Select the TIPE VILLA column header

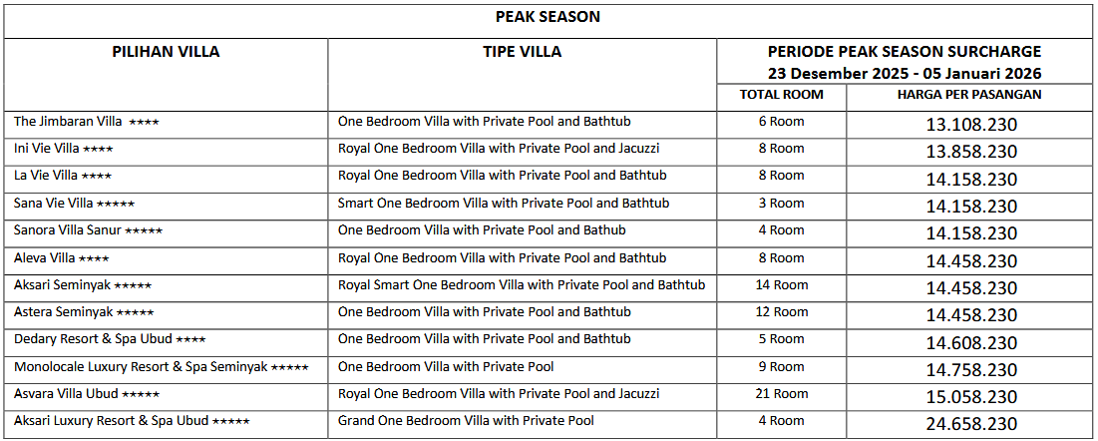coord(522,52)
